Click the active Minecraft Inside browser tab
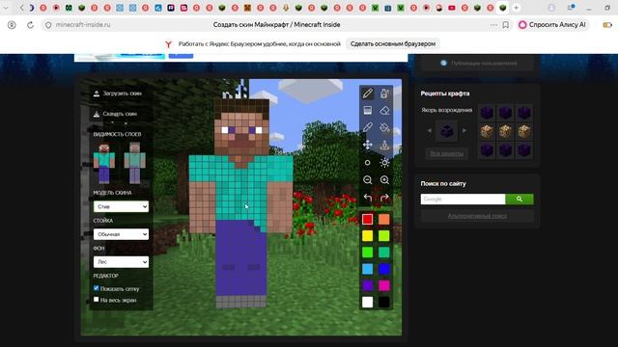Screen dimensions: 618x347 (502, 8)
